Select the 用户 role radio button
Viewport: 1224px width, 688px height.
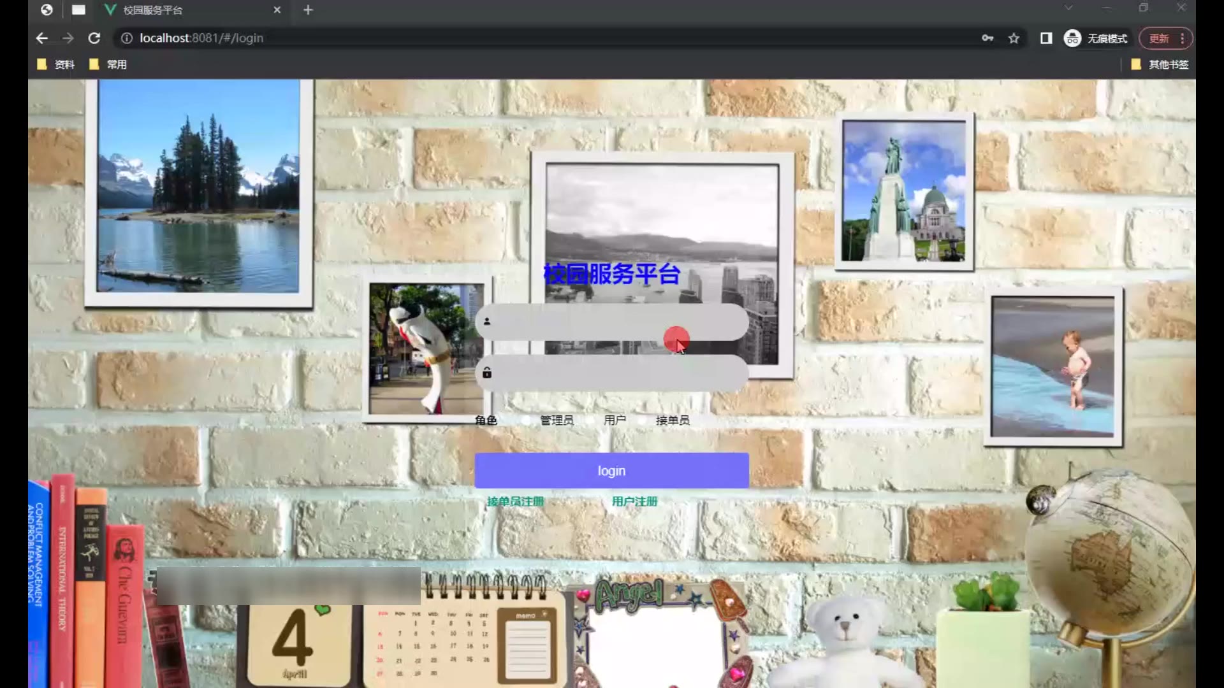pyautogui.click(x=591, y=420)
